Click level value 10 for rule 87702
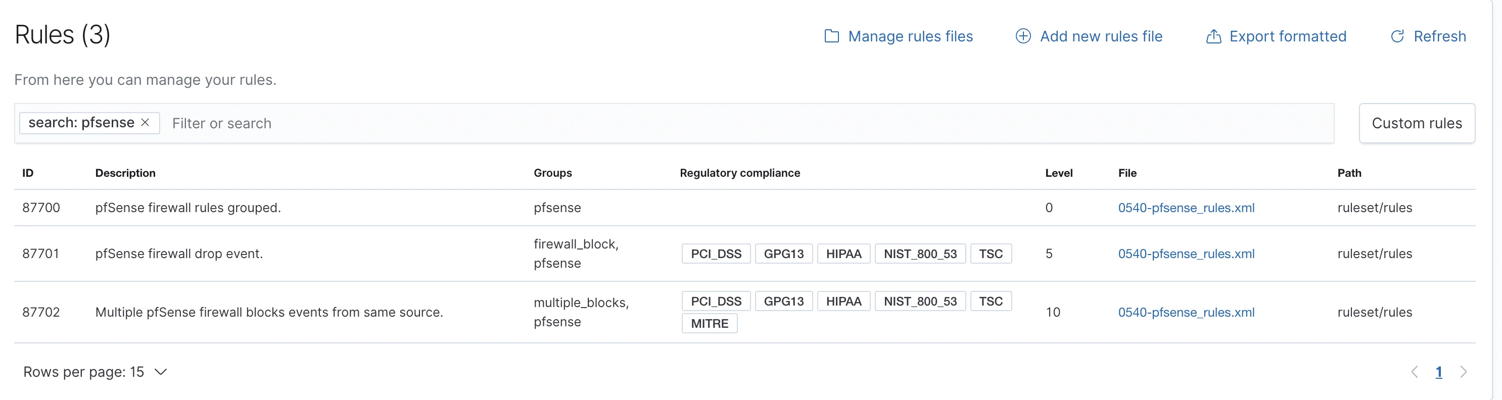The image size is (1502, 400). pyautogui.click(x=1052, y=312)
